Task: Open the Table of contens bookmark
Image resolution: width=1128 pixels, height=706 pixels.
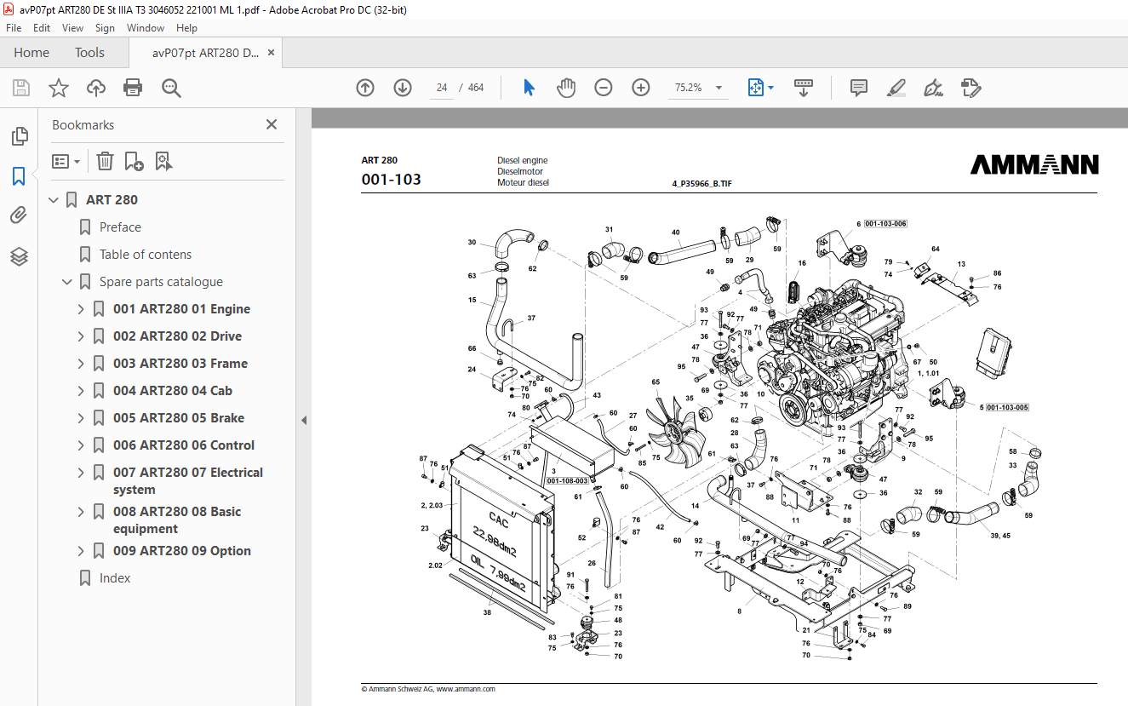Action: coord(146,255)
